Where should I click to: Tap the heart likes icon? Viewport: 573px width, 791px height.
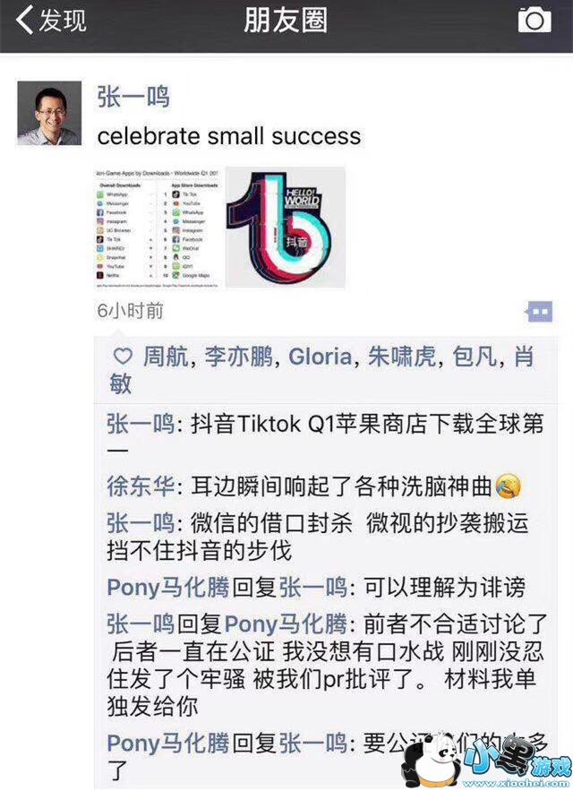pyautogui.click(x=123, y=357)
